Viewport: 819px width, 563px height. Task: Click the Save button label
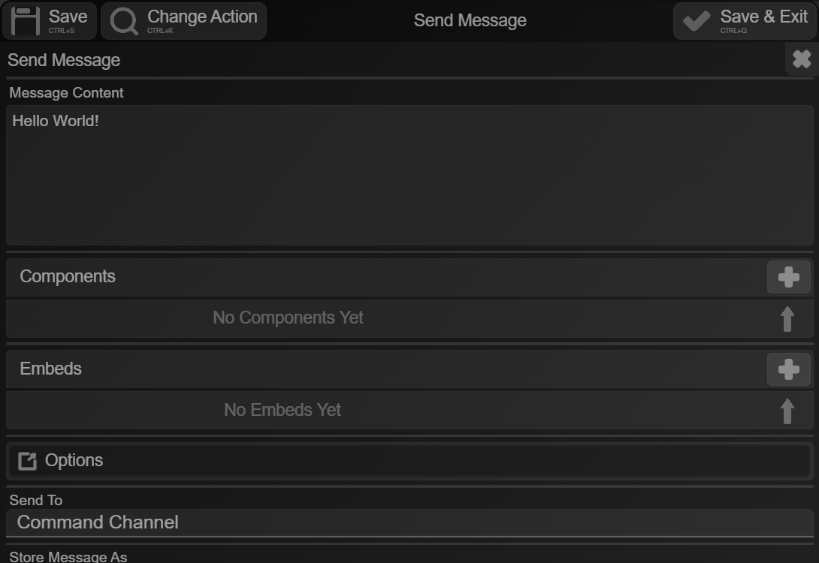click(68, 17)
